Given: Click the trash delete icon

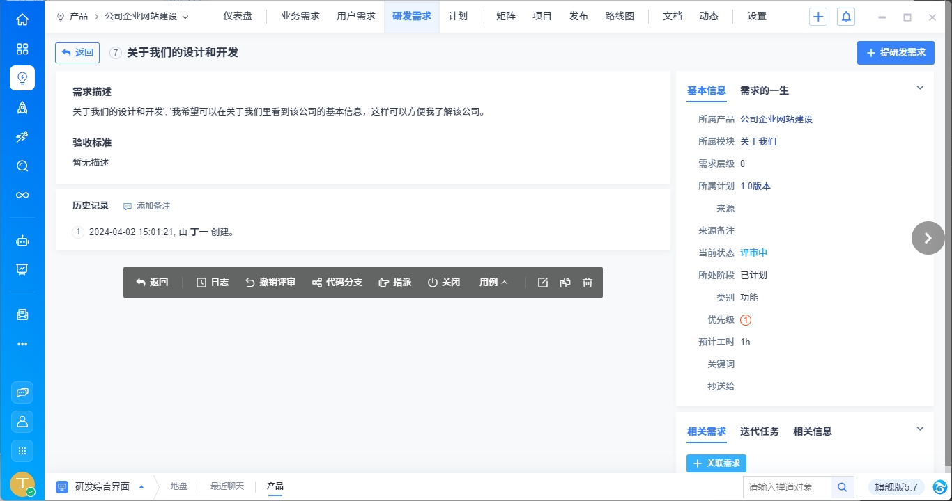Looking at the screenshot, I should click(x=588, y=283).
